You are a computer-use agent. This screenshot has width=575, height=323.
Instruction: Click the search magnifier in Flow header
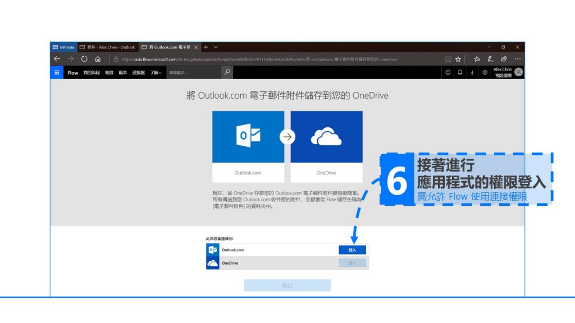227,72
